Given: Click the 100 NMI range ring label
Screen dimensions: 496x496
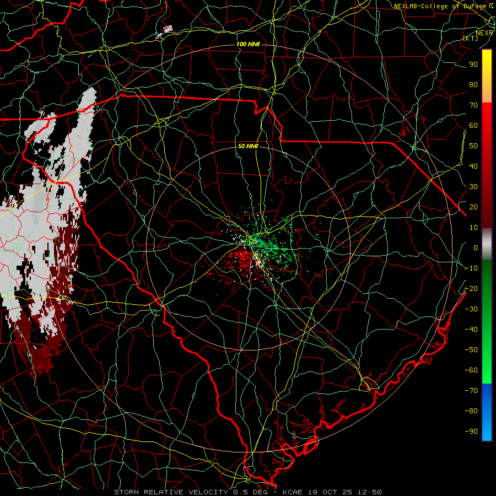Looking at the screenshot, I should (x=249, y=44).
